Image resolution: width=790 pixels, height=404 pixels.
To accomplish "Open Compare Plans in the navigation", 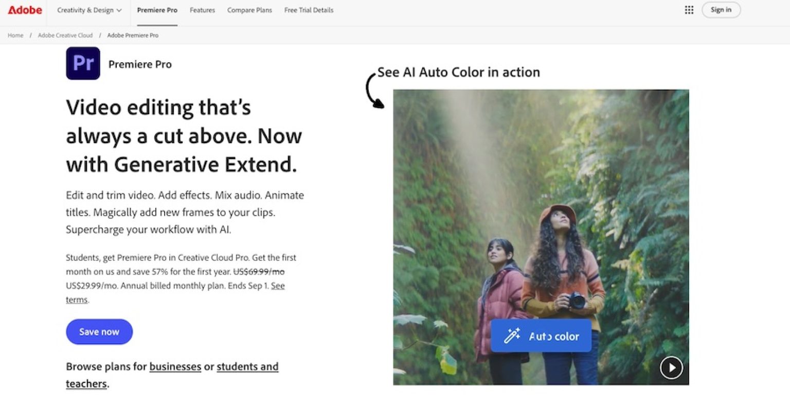I will tap(249, 10).
